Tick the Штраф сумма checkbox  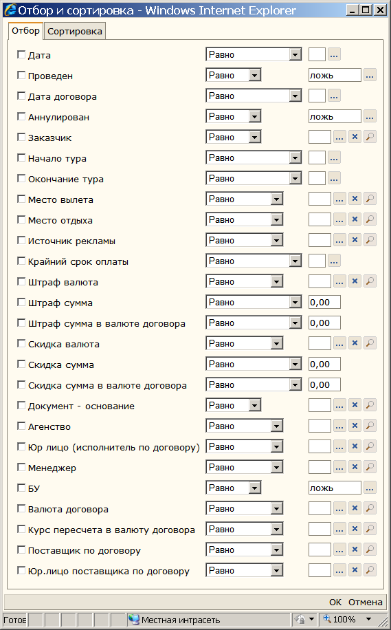(21, 302)
